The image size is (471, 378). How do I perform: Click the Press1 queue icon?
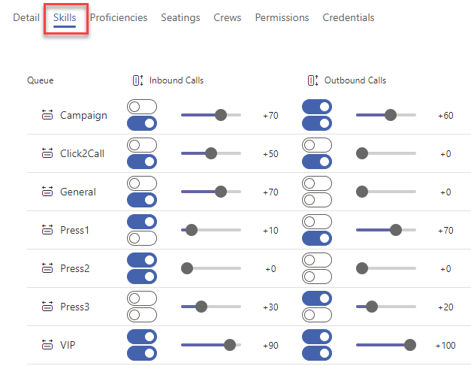coord(47,230)
